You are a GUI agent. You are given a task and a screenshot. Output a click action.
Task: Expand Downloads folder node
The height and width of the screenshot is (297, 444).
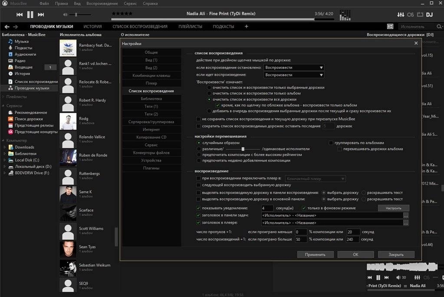4,147
